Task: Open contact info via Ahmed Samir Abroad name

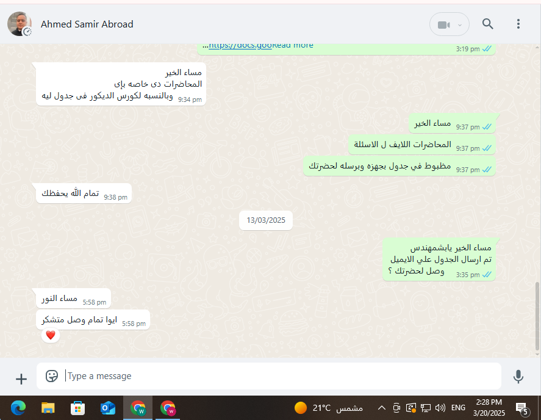Action: tap(87, 24)
